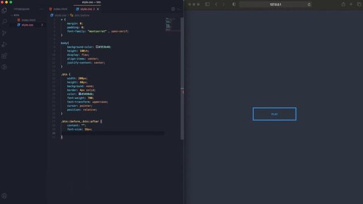363x204 pixels.
Task: Click the Safari back arrow
Action: click(216, 4)
